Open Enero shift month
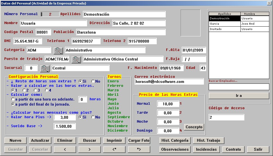The image size is (273, 156). pos(113,81)
